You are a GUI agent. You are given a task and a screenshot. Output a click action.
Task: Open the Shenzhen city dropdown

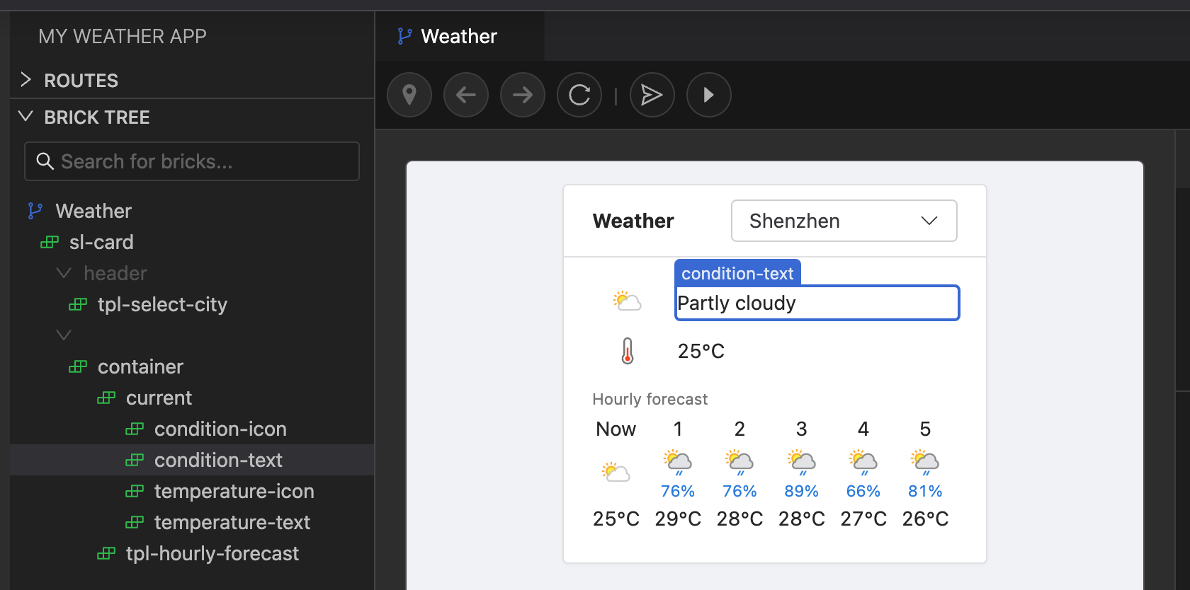(844, 221)
